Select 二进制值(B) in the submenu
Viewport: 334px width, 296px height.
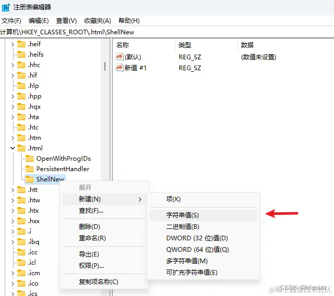coord(203,227)
